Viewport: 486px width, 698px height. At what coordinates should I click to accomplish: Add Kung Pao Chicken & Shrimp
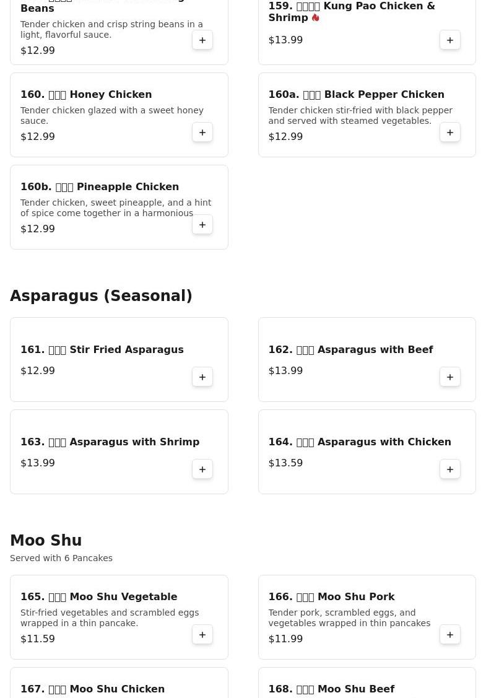click(x=450, y=40)
